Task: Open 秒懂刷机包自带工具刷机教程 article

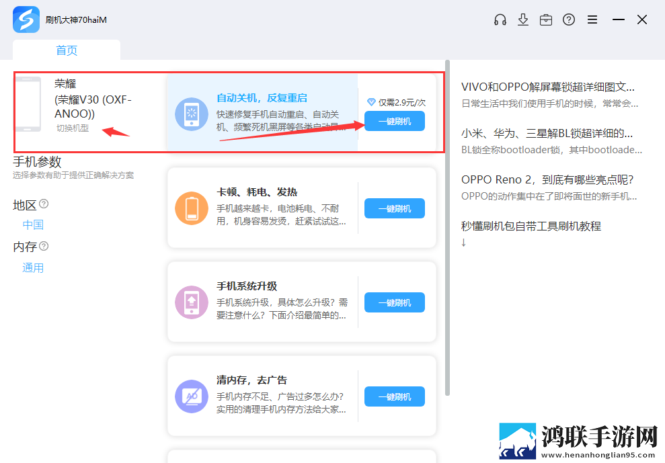Action: coord(531,226)
